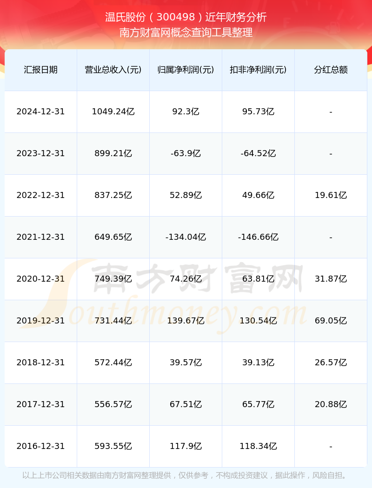Click the revenue value 731.44亿
This screenshot has width=372, height=488.
pos(113,321)
